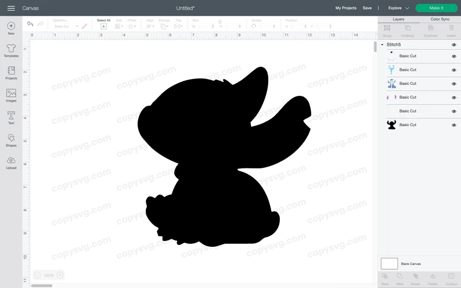Save the project
This screenshot has height=288, width=461.
367,8
